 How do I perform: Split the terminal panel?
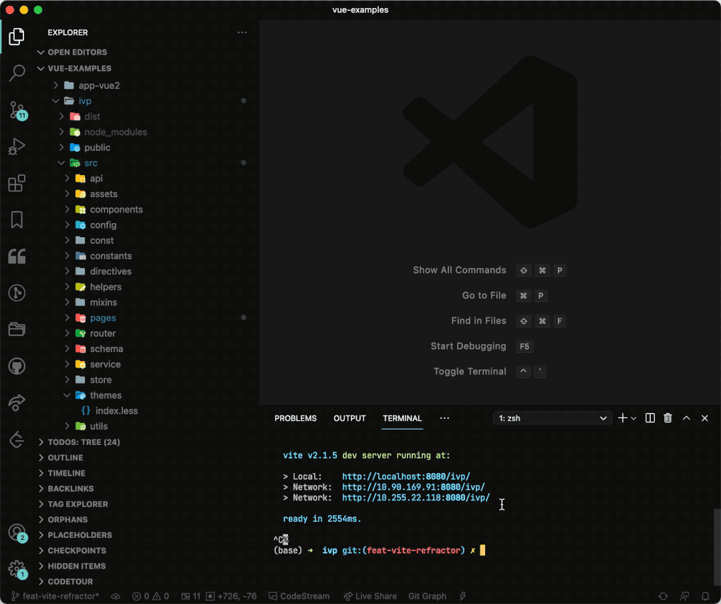(x=650, y=418)
